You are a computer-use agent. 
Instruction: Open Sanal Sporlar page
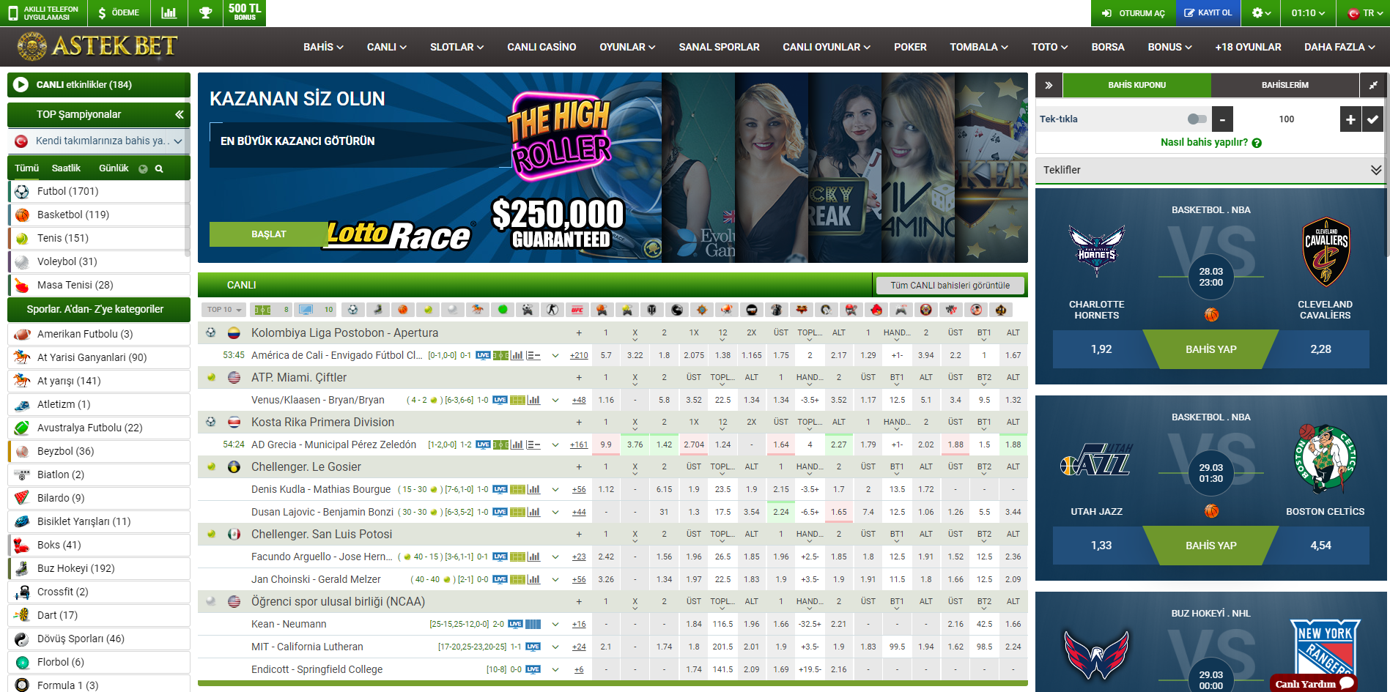(719, 47)
